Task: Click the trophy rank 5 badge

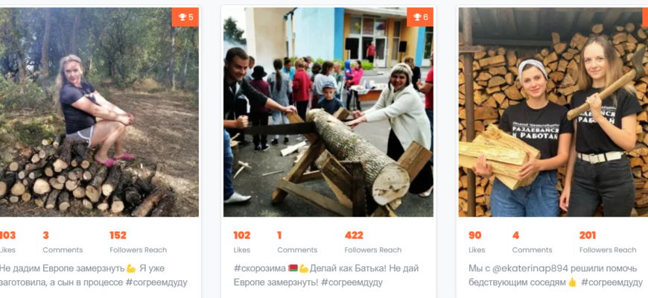Action: (185, 17)
